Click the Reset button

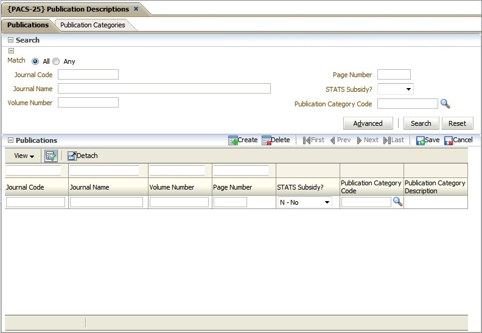[458, 123]
